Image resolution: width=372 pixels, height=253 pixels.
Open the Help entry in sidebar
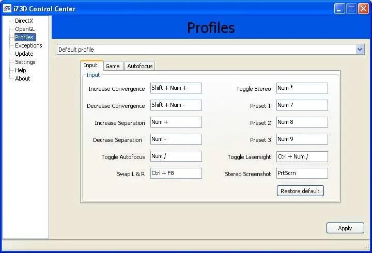pyautogui.click(x=20, y=70)
